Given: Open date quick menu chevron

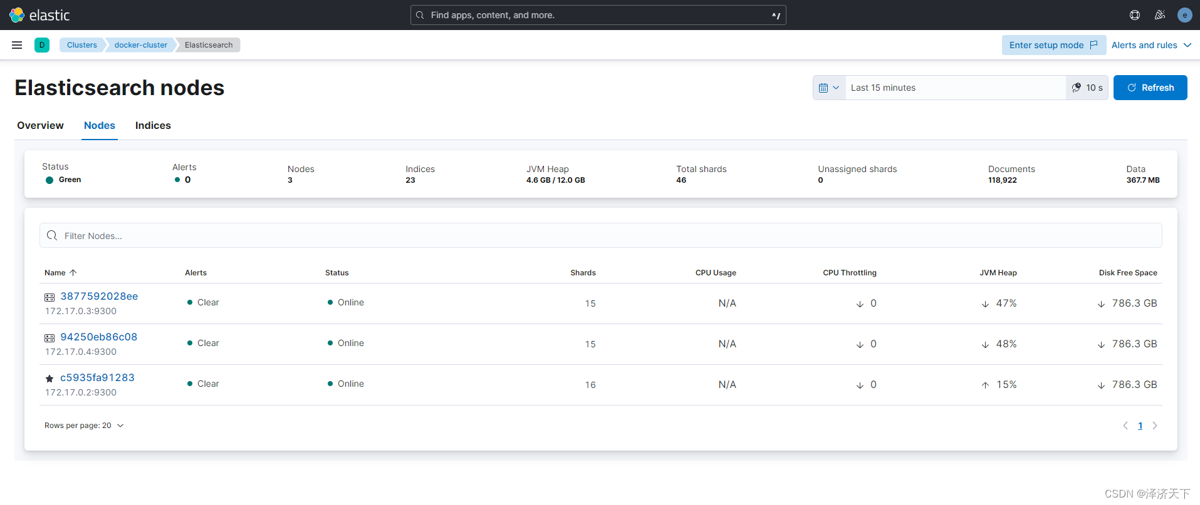Looking at the screenshot, I should [x=836, y=88].
